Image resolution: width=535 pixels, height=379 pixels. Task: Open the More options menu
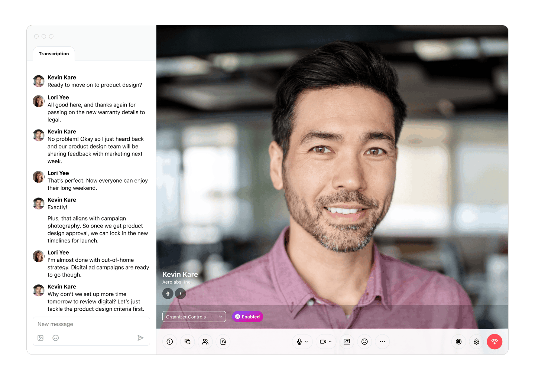382,342
